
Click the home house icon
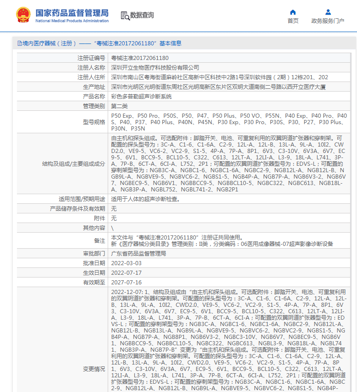[x=293, y=12]
